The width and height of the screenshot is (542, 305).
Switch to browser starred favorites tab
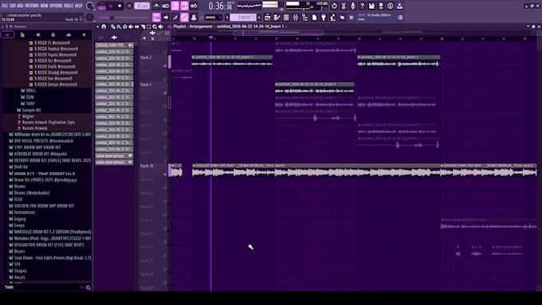pyautogui.click(x=84, y=34)
